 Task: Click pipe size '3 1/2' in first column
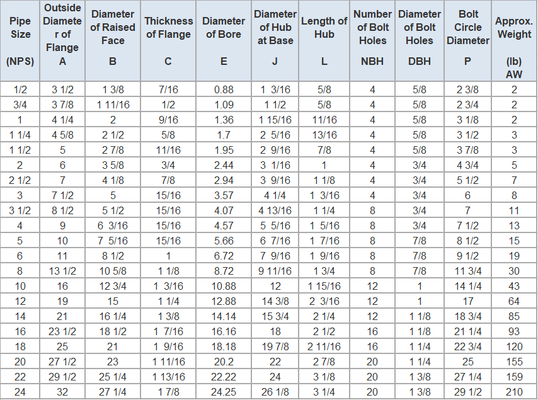click(20, 210)
